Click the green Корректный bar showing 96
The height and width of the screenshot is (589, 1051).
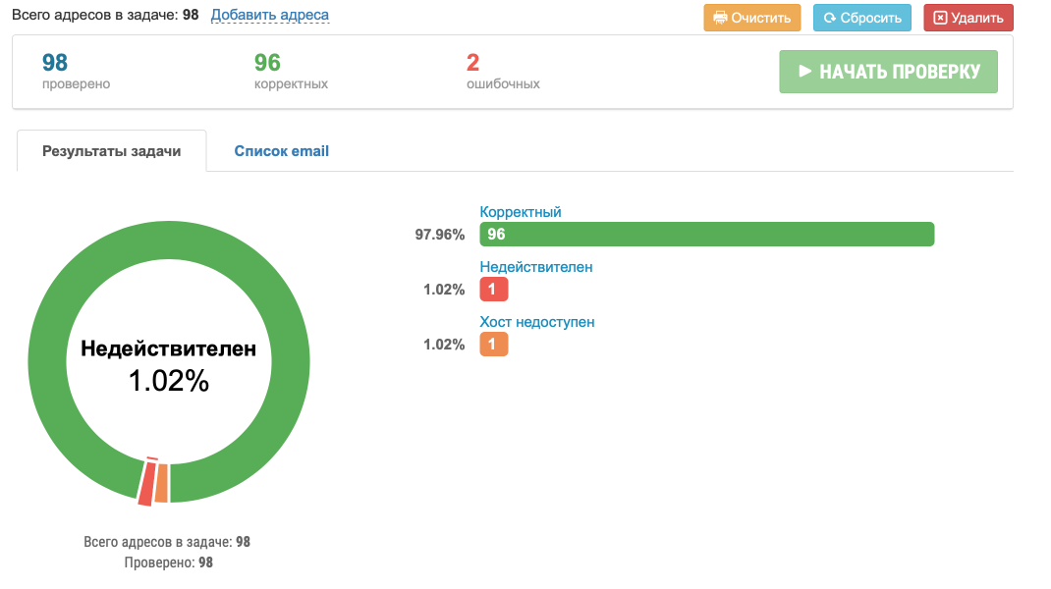706,235
